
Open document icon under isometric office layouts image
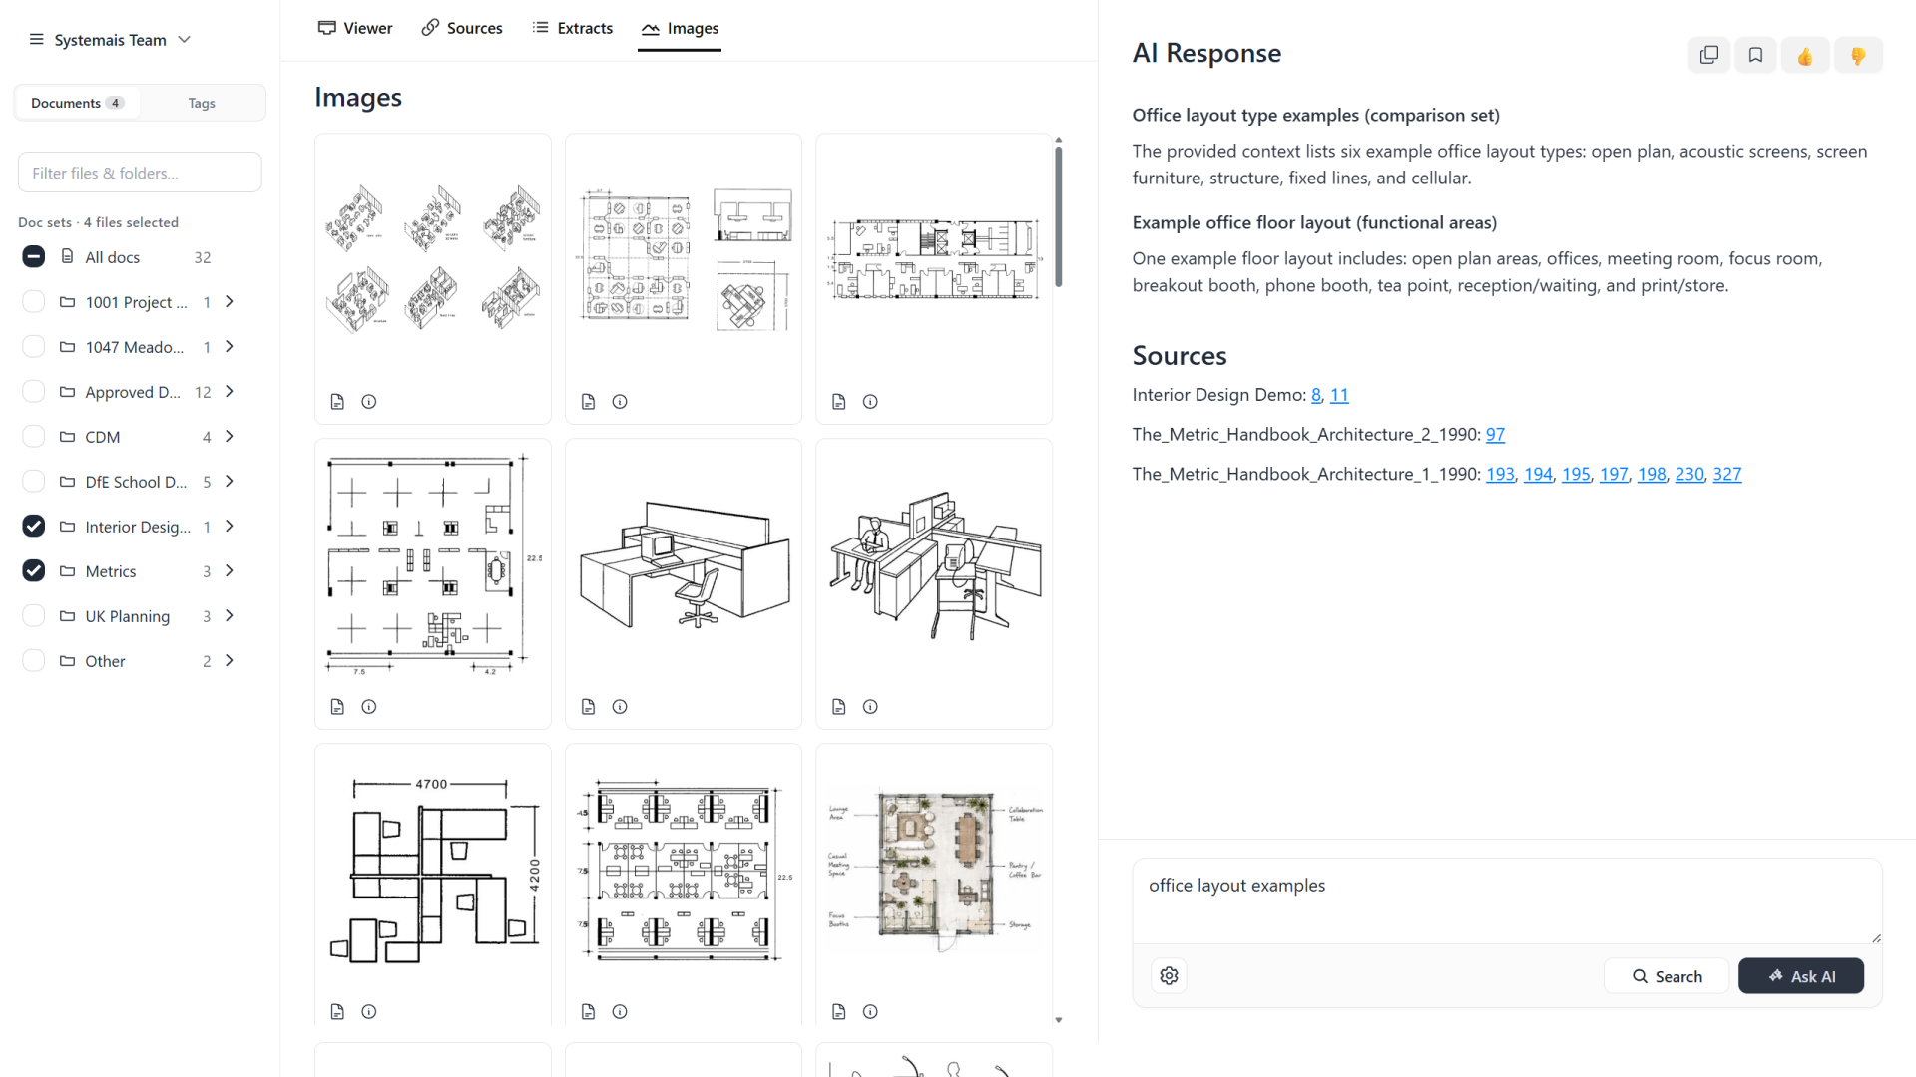click(x=337, y=402)
